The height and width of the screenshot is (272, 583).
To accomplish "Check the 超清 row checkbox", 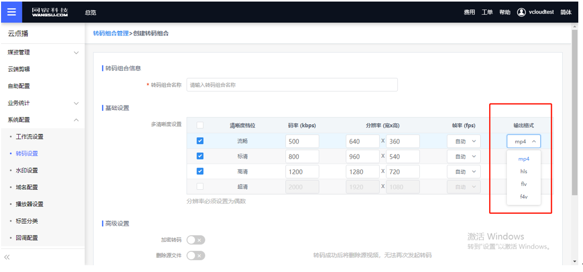I will [200, 186].
